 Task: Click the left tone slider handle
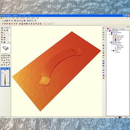coord(2,73)
